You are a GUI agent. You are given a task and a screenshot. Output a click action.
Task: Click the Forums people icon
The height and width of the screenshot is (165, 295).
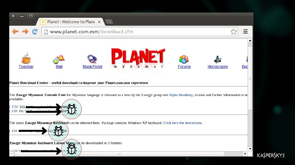click(x=184, y=59)
